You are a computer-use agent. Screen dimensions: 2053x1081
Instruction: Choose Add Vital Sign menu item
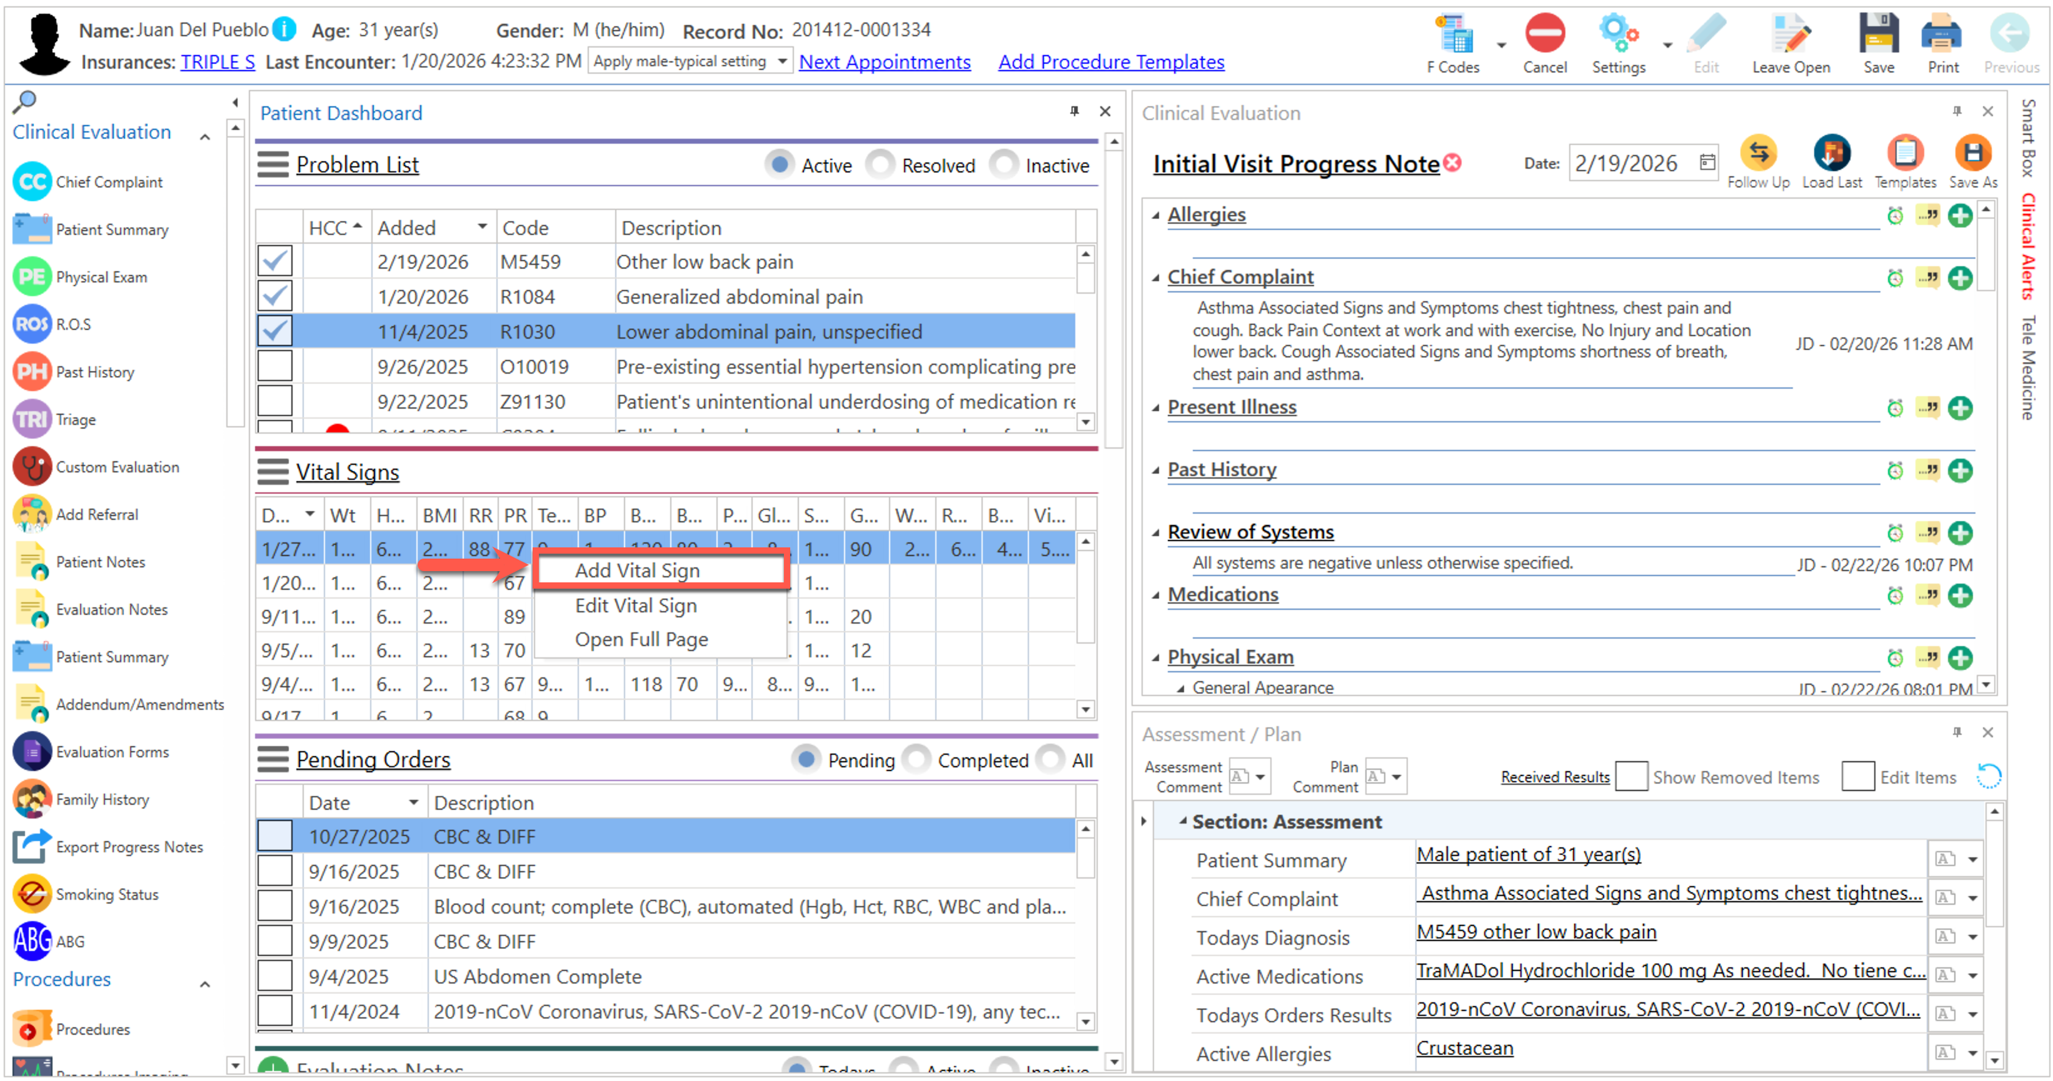(x=637, y=570)
